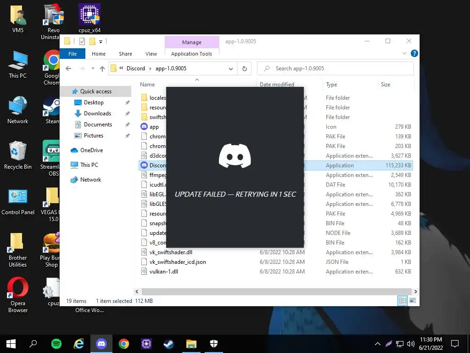Open CPU-Z from the taskbar
The height and width of the screenshot is (353, 470).
pyautogui.click(x=146, y=344)
